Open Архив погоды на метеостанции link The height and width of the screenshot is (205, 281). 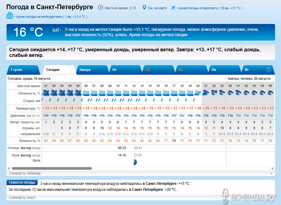[x=158, y=35]
